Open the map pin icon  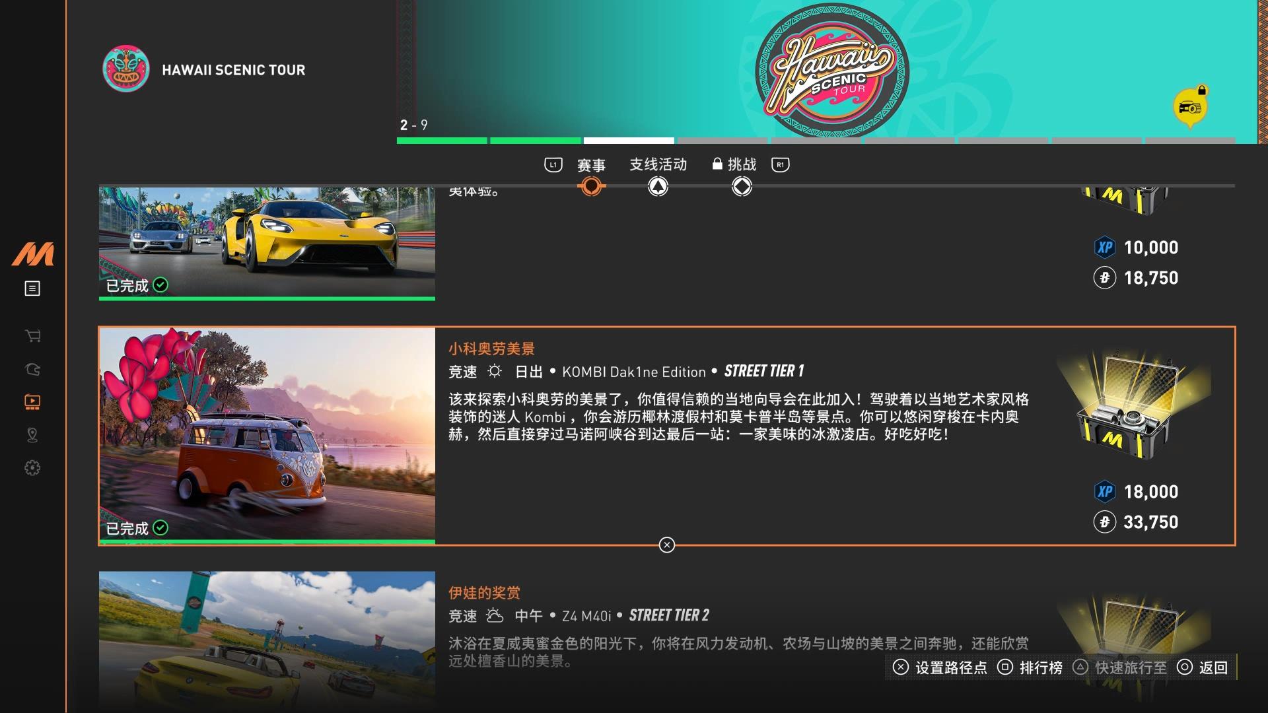coord(32,435)
